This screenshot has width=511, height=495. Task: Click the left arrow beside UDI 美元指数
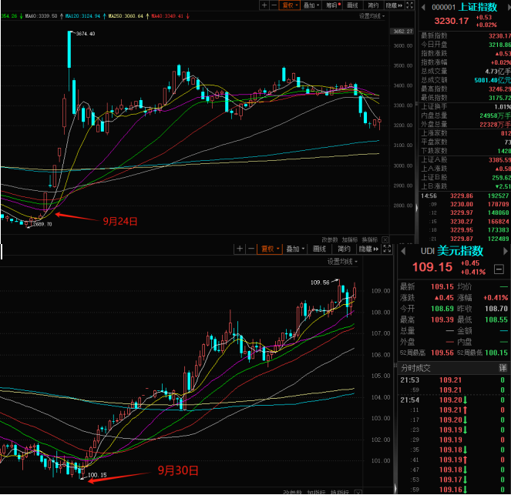click(x=402, y=251)
